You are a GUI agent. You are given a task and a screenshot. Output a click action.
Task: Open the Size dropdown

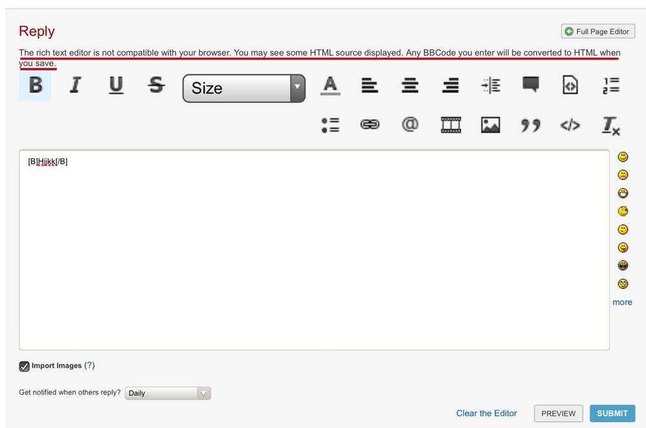click(244, 88)
